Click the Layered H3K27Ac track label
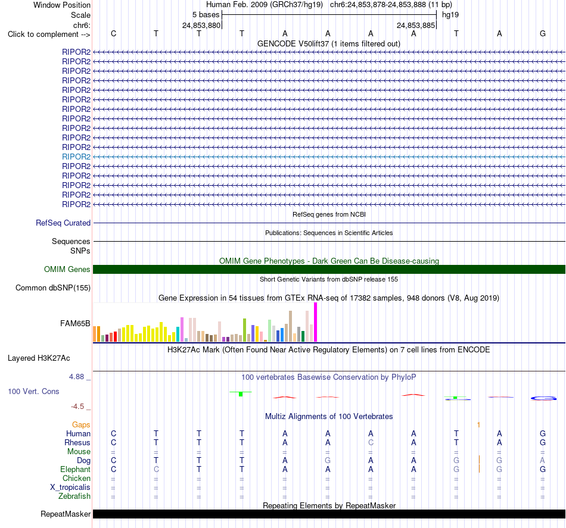This screenshot has height=528, width=566. click(39, 358)
